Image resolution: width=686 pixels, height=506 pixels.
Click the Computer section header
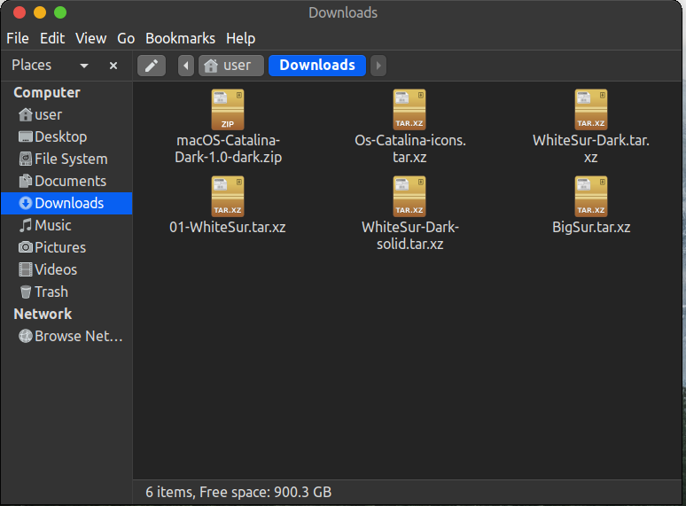[x=47, y=93]
